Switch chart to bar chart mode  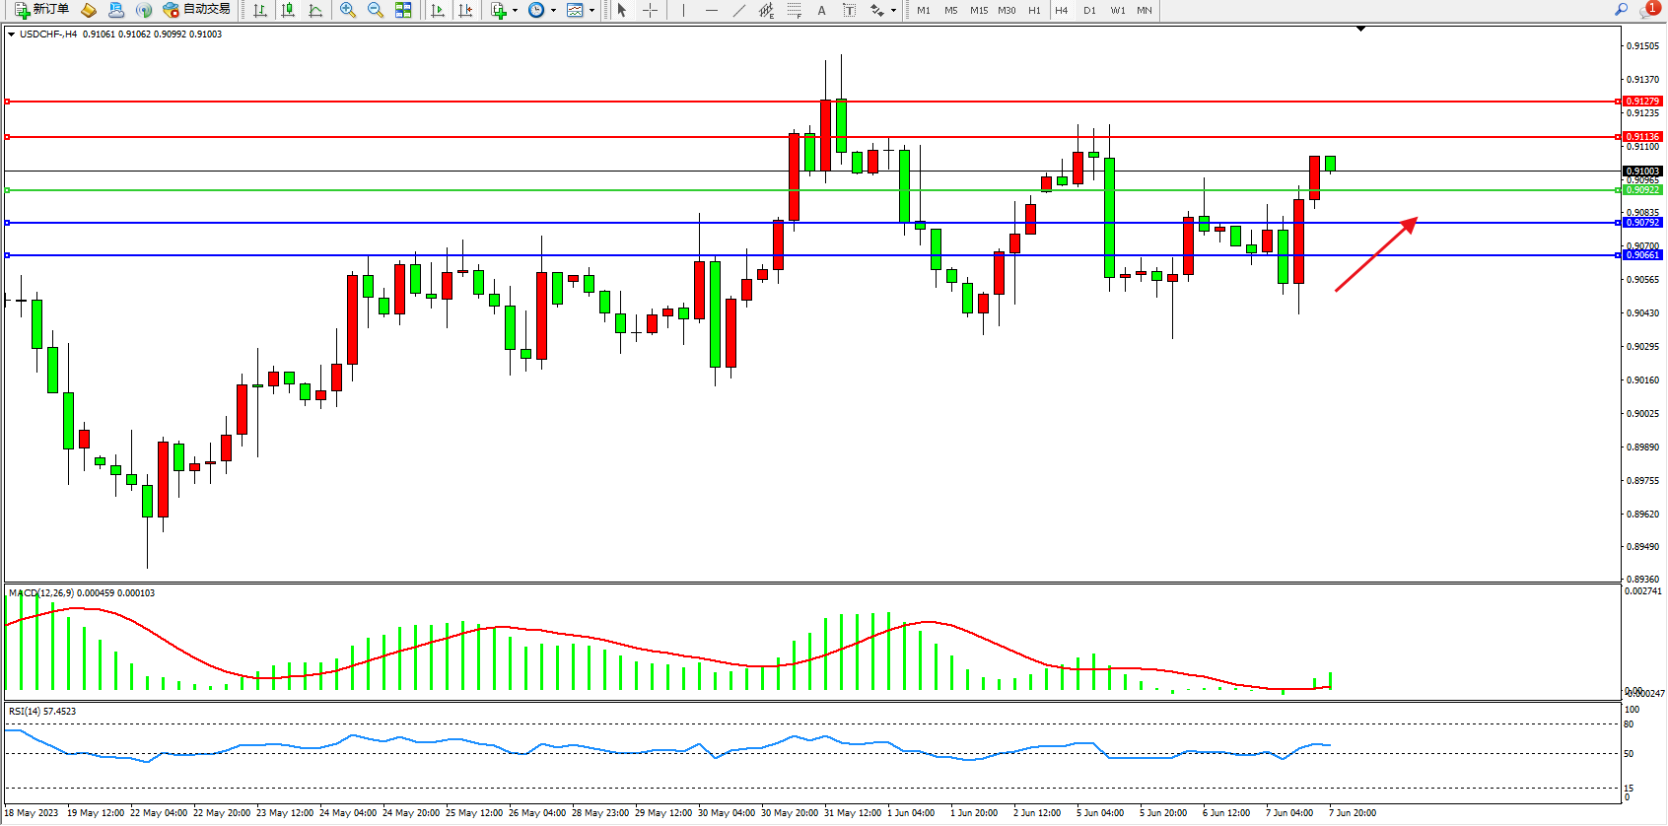(x=260, y=10)
